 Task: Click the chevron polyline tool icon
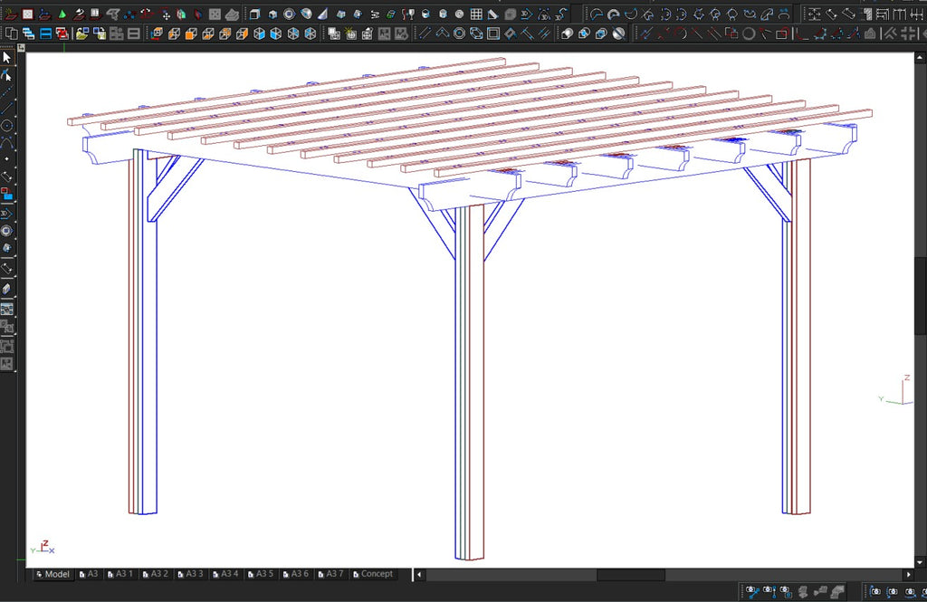442,33
